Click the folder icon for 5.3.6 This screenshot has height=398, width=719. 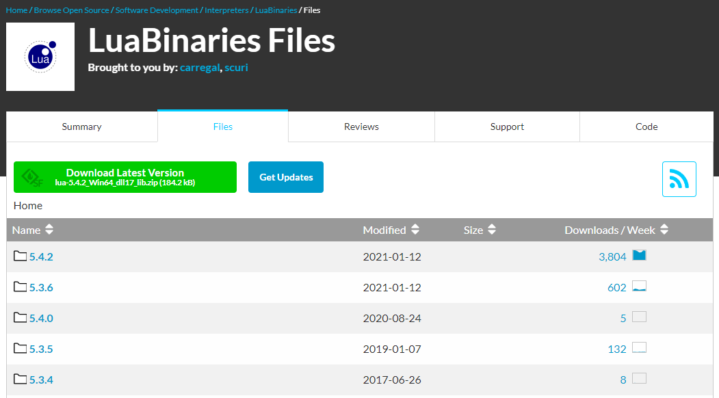point(20,287)
